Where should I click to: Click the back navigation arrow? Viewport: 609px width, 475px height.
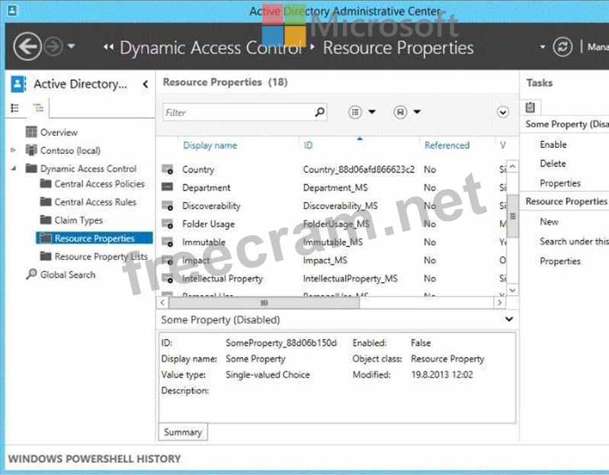27,47
